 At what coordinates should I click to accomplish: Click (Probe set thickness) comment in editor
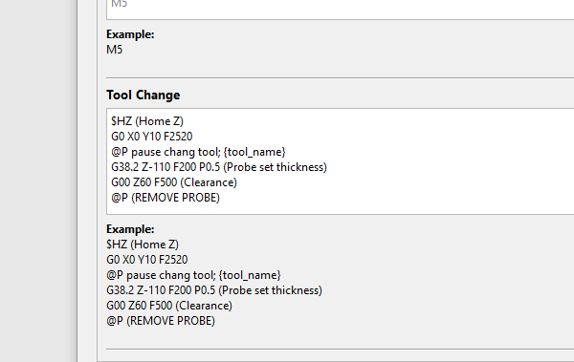tap(275, 167)
